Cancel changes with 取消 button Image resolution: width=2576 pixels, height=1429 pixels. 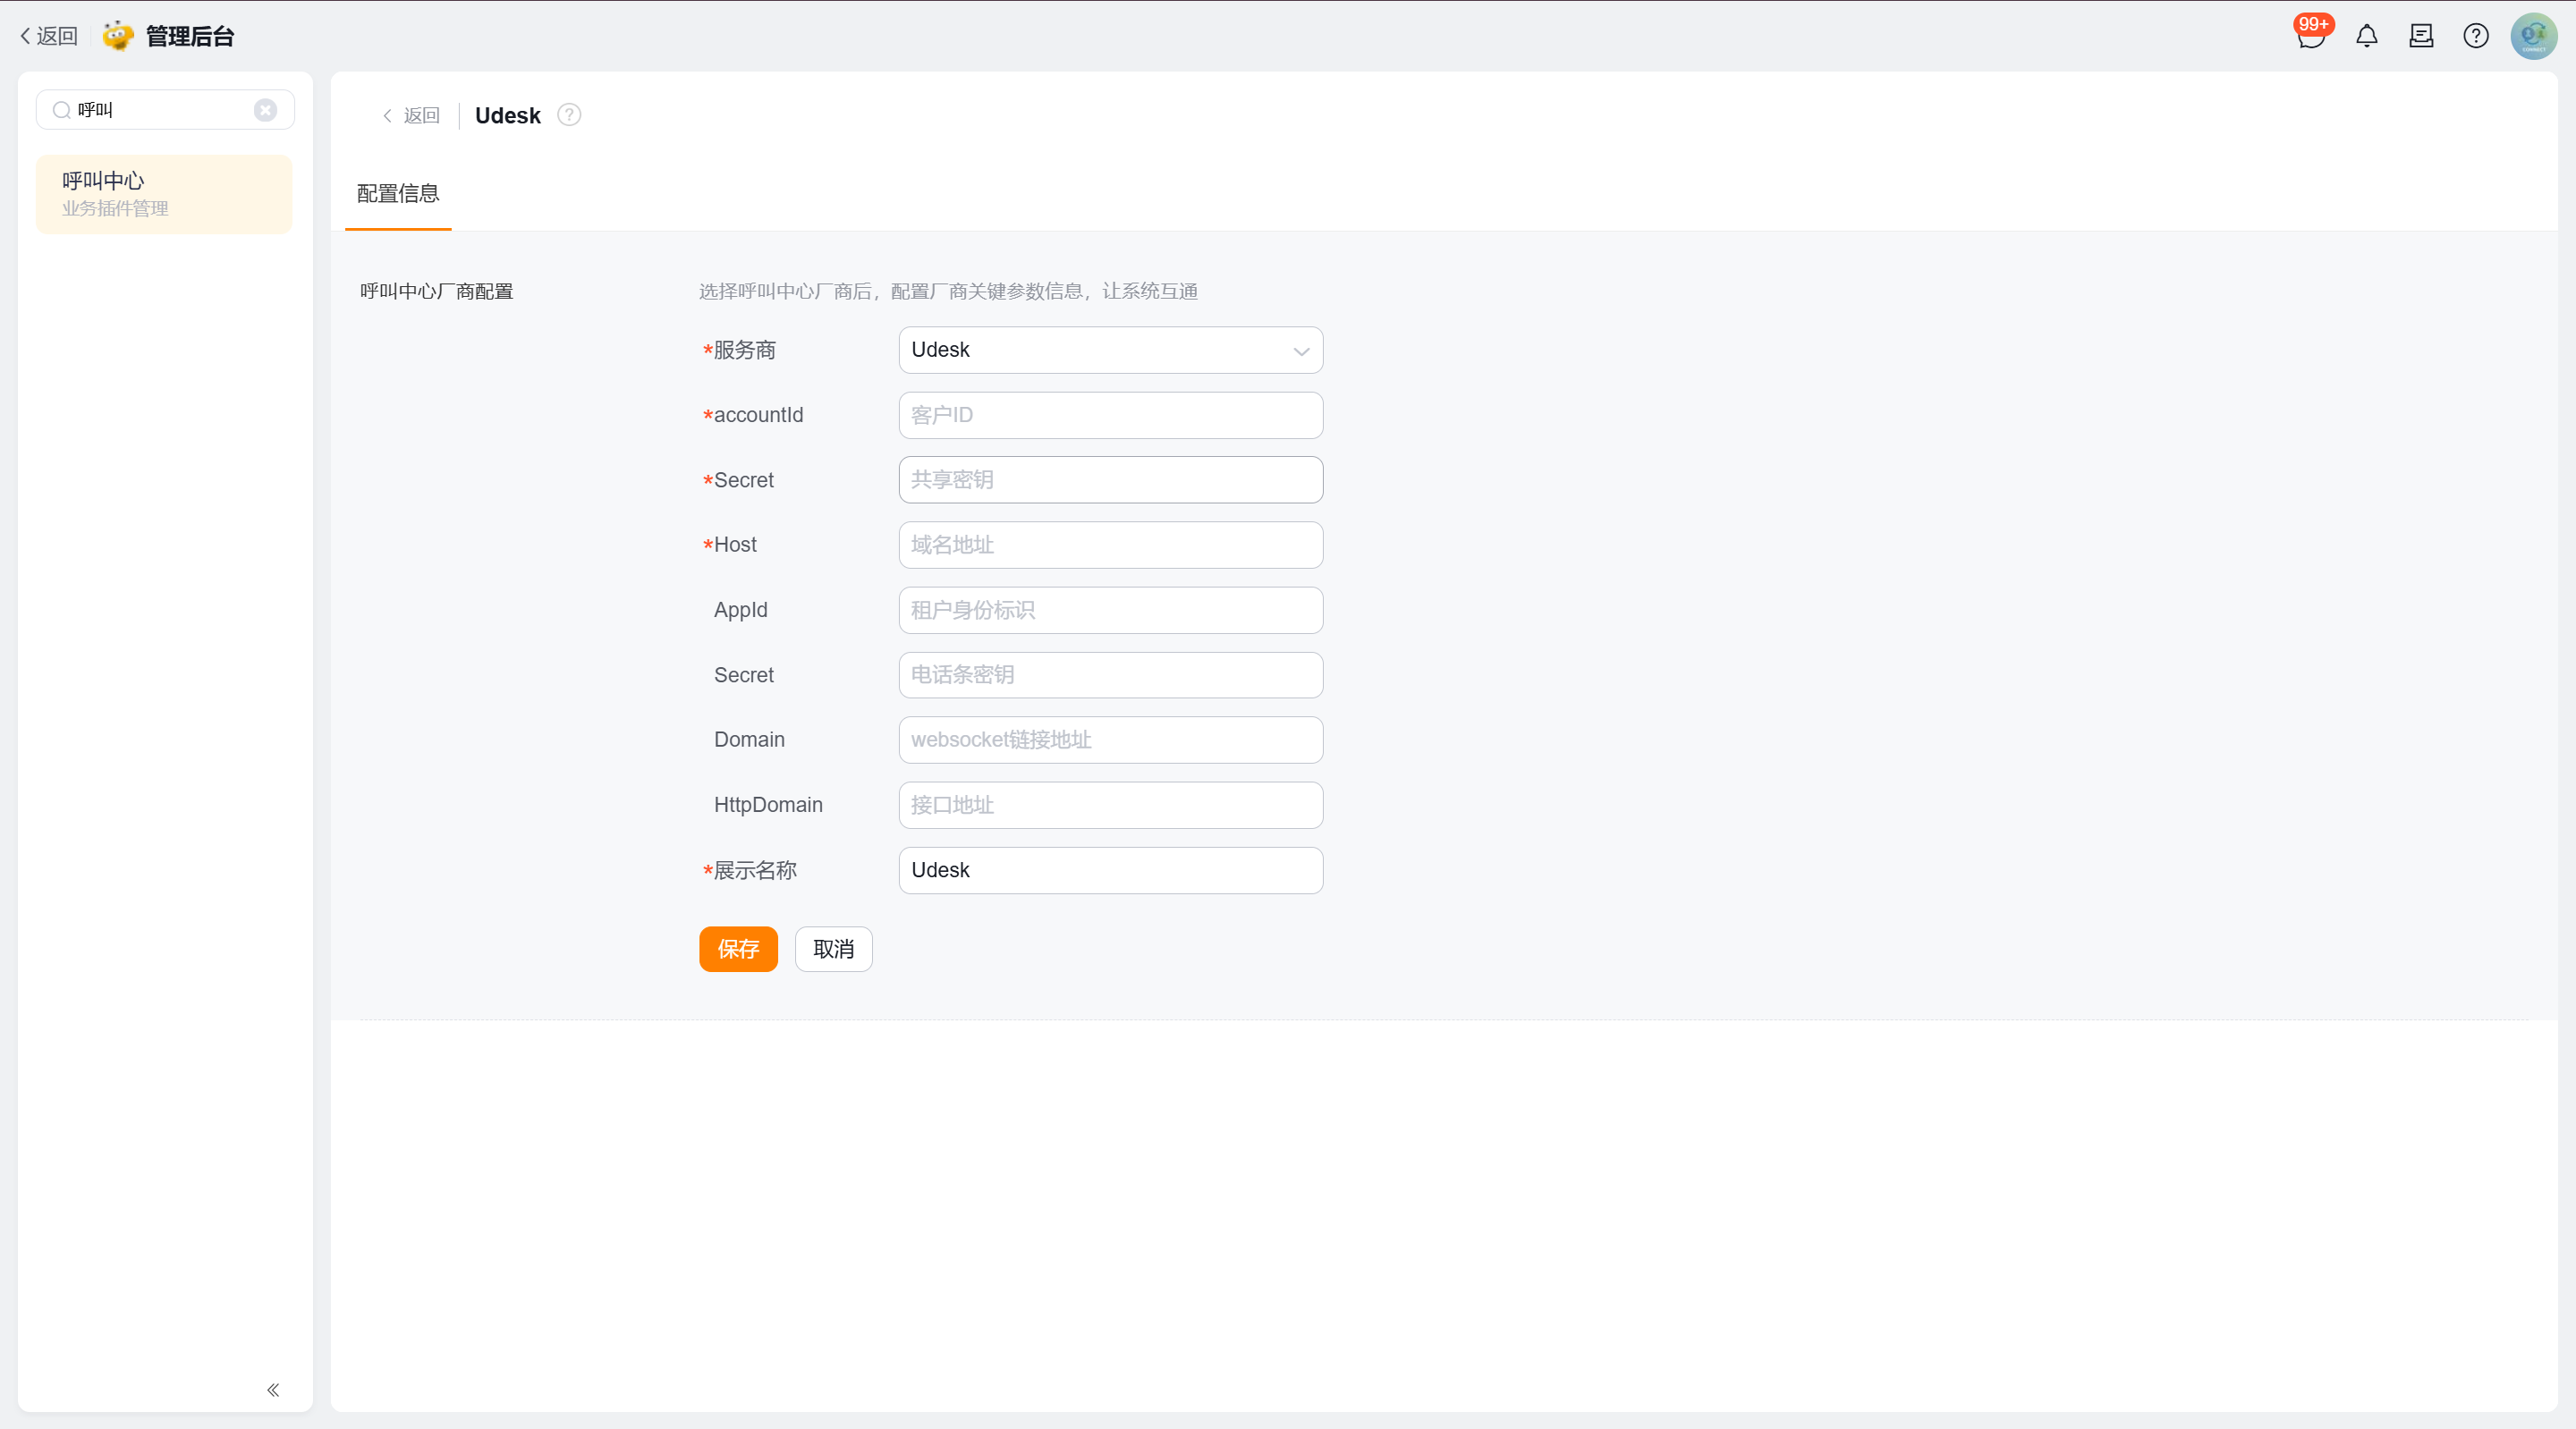(x=833, y=949)
